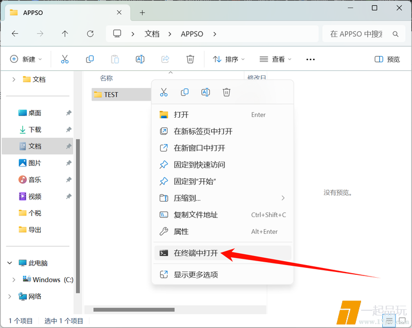412x328 pixels.
Task: Open the 压缩到... submenu
Action: click(222, 198)
